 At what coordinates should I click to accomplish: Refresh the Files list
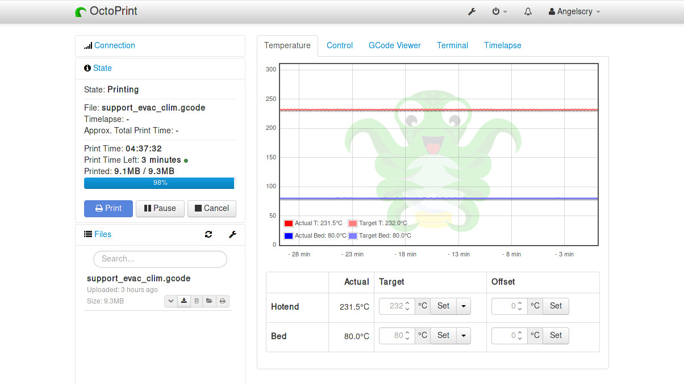click(208, 234)
